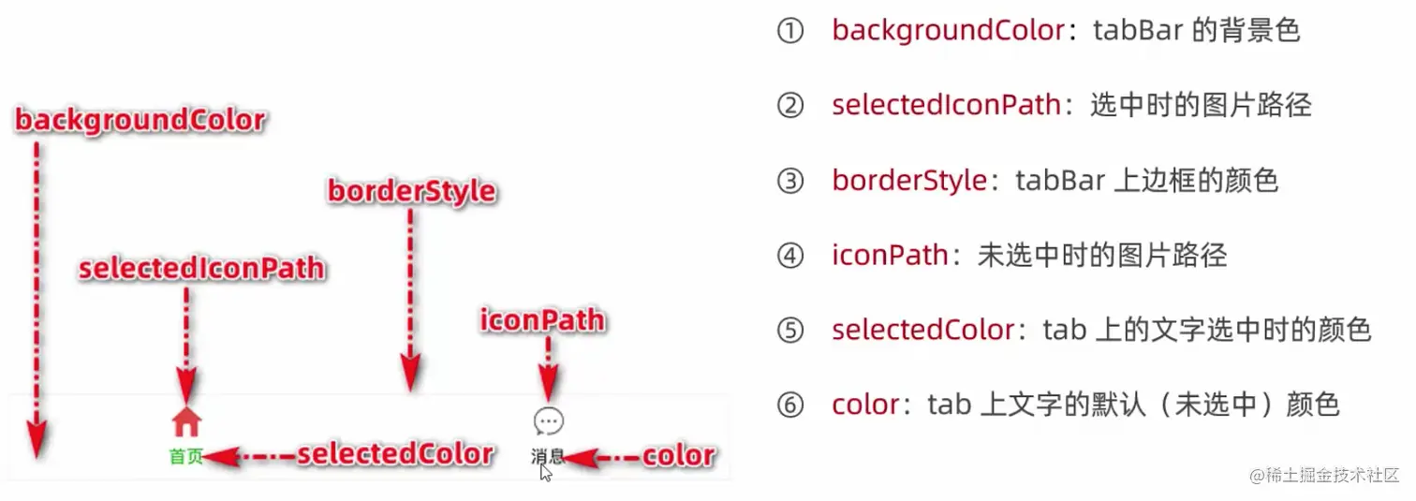Click circled number ⑥ in the list
1416x501 pixels.
(790, 405)
